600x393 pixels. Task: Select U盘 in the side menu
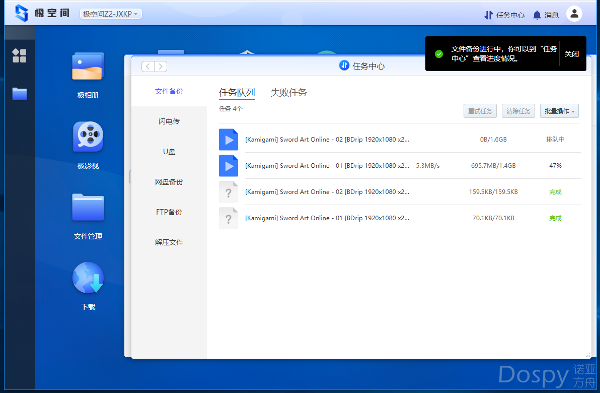(x=169, y=152)
